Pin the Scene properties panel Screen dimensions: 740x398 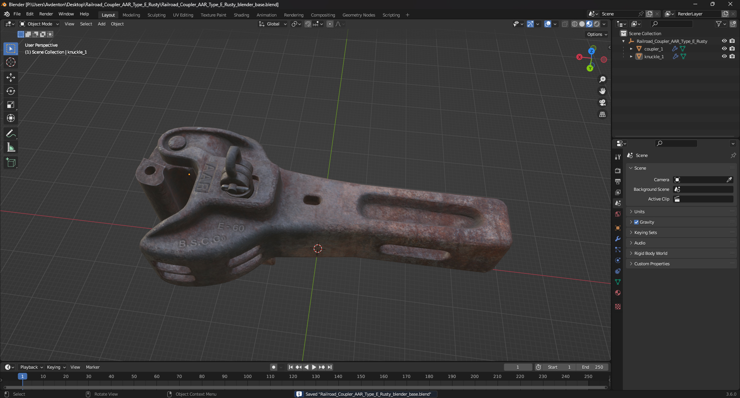coord(733,155)
